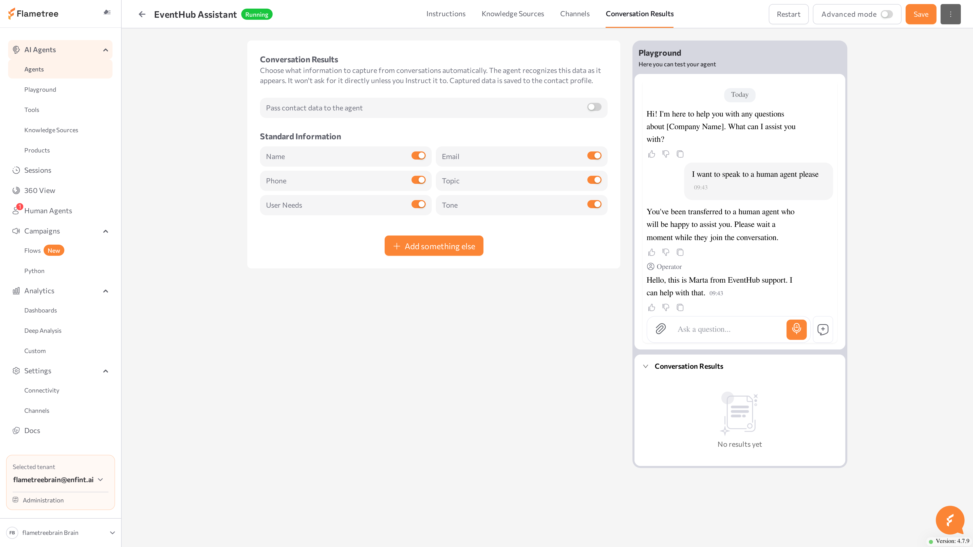Toggle the Phone capture switch

[x=418, y=180]
